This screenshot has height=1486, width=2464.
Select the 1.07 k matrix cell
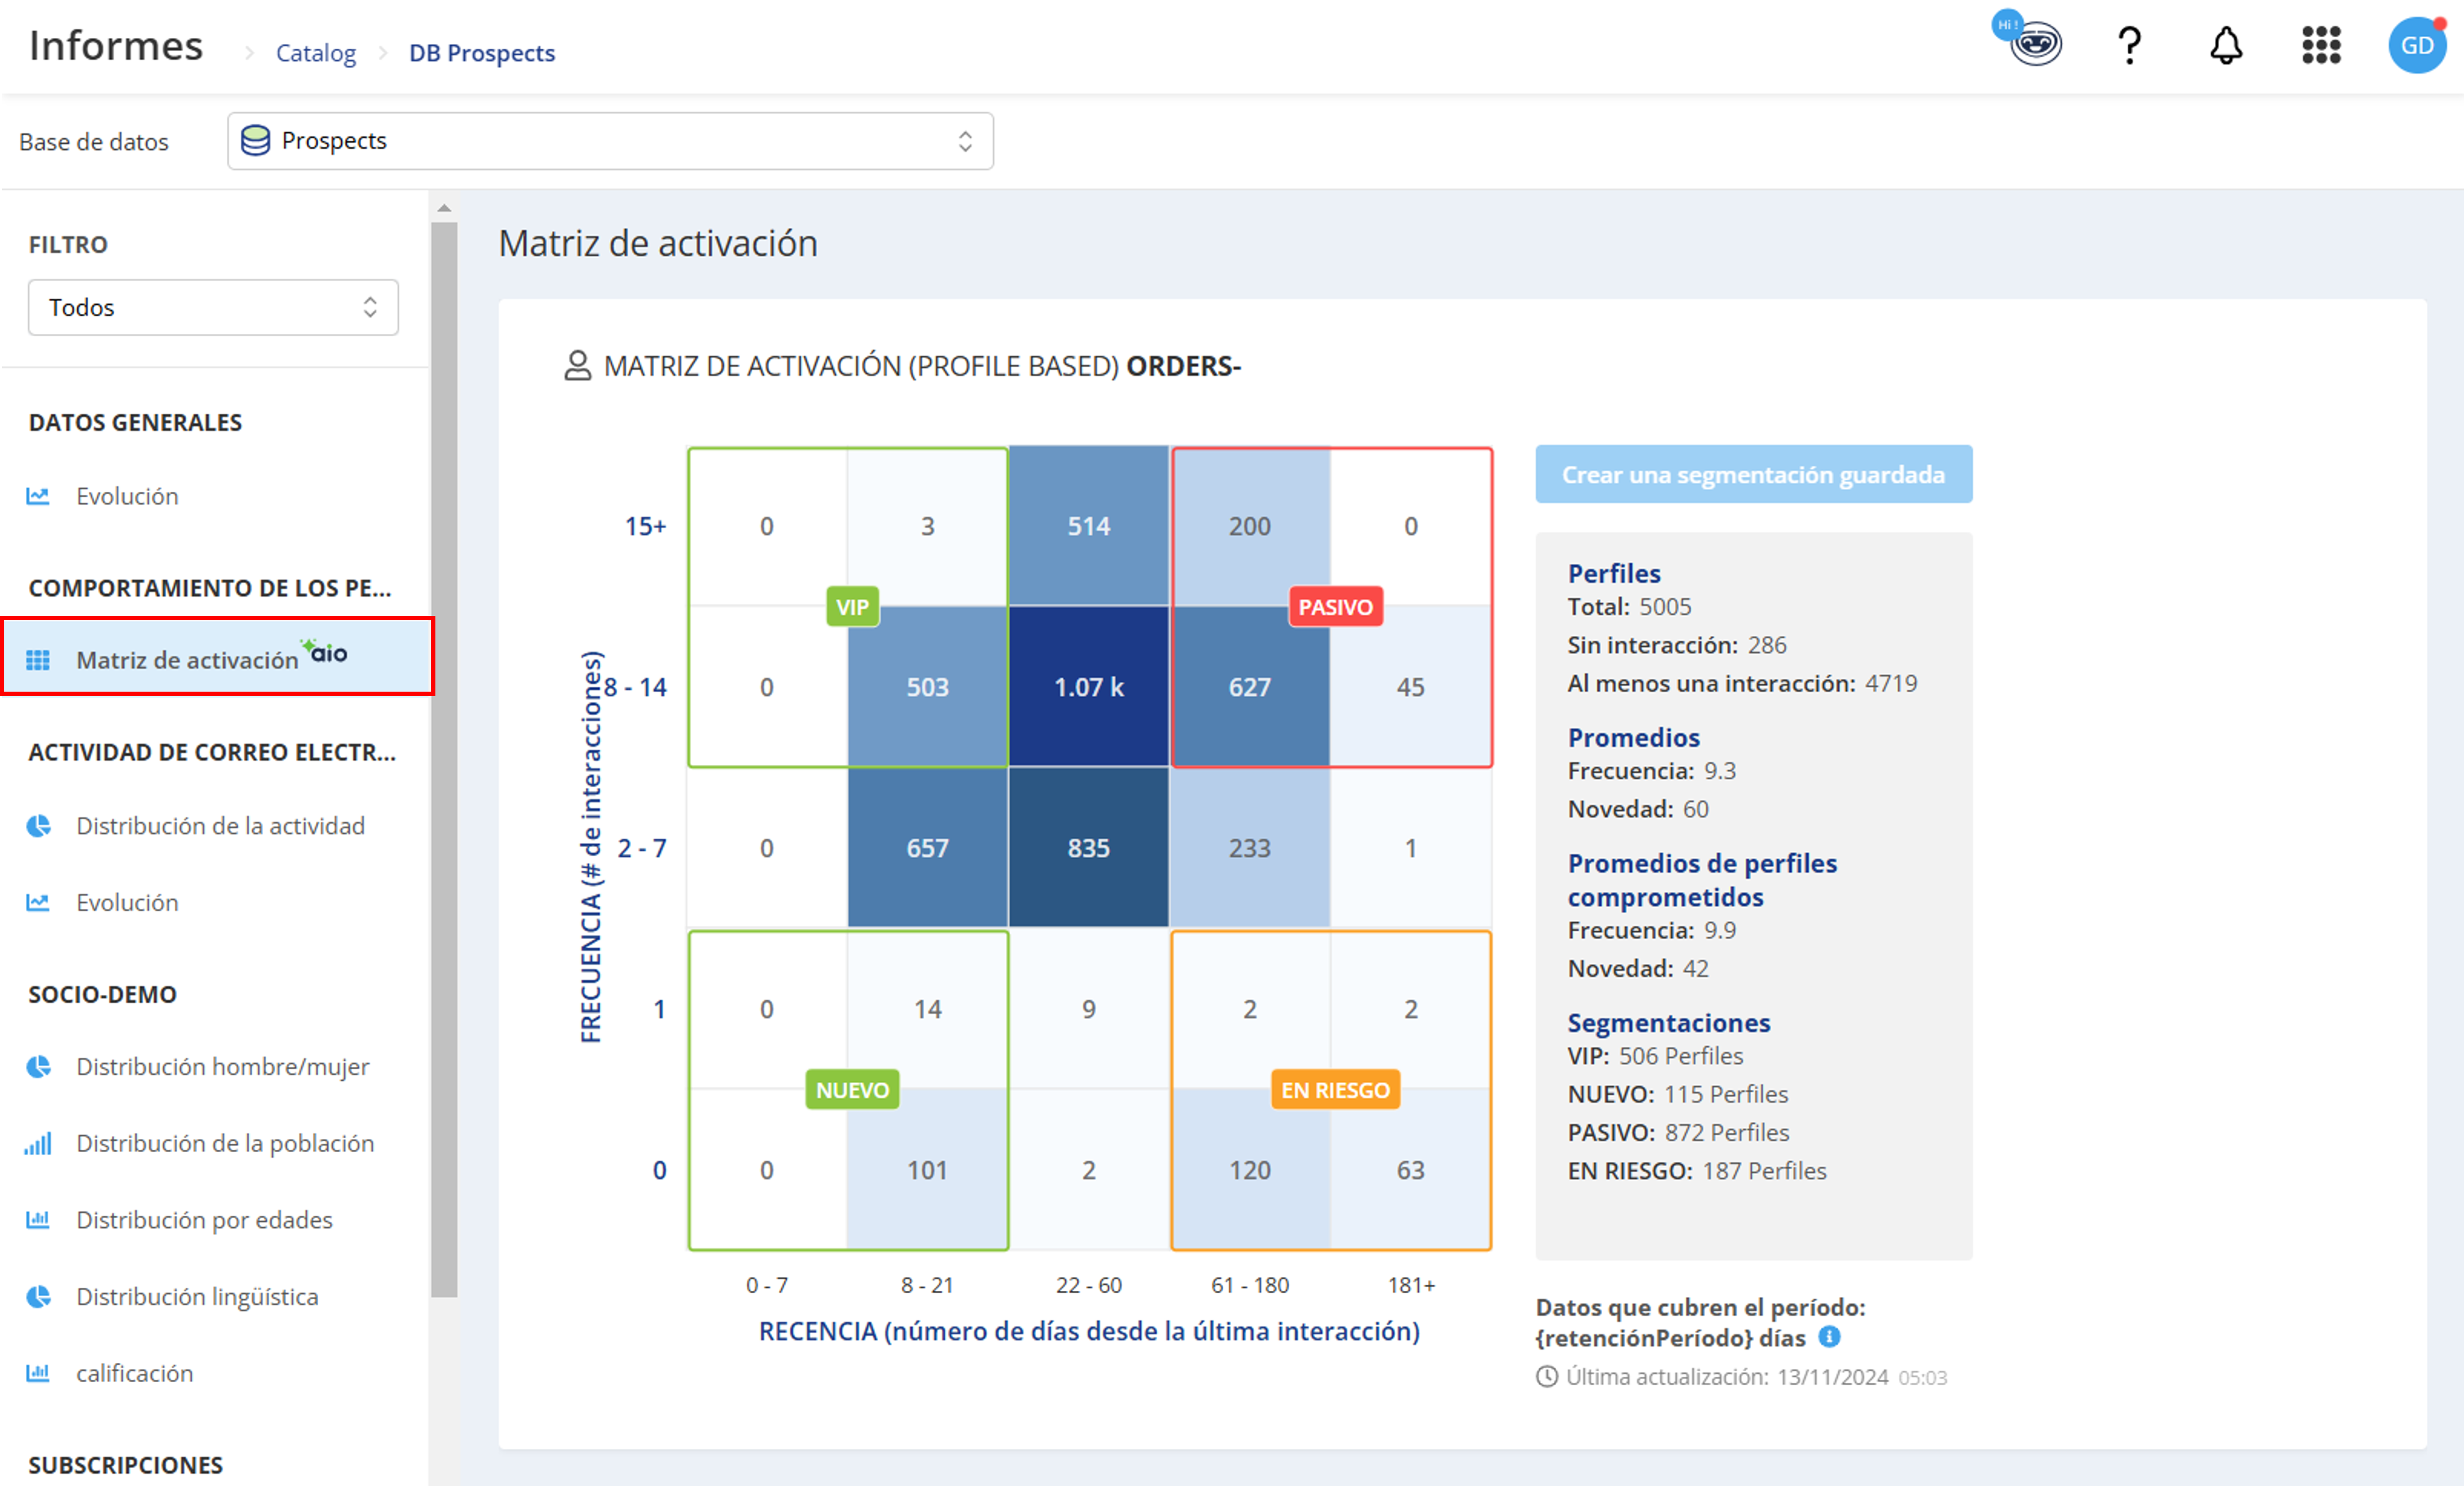tap(1088, 687)
